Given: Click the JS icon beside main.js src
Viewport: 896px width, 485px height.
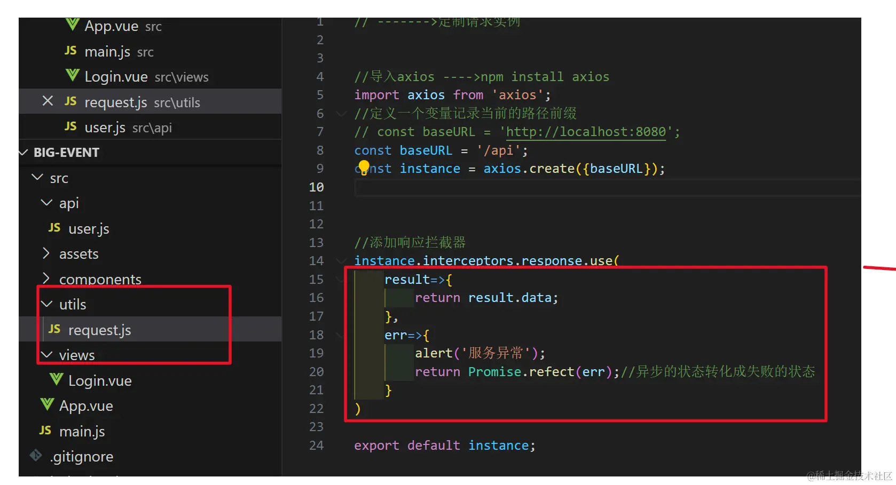Looking at the screenshot, I should [70, 51].
